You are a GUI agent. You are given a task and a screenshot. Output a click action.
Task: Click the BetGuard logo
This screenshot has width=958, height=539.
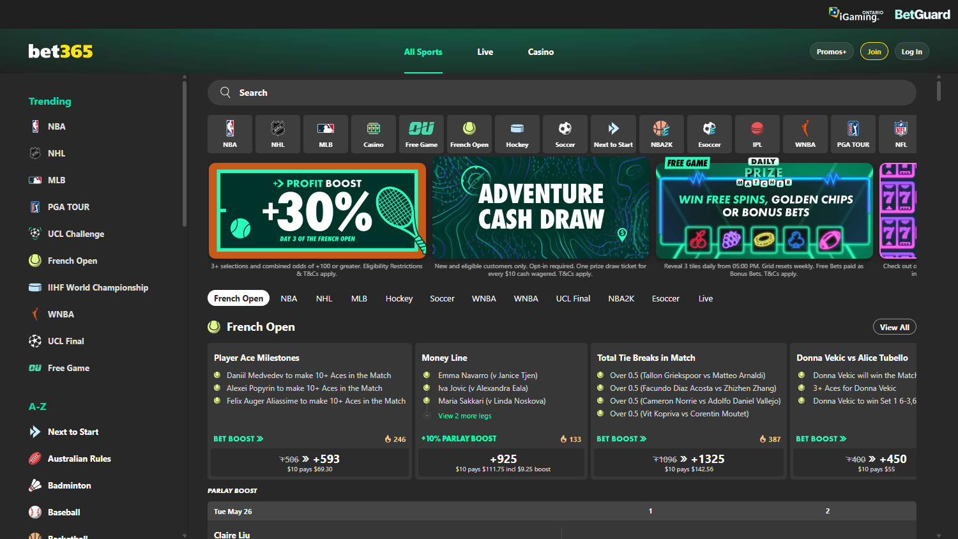coord(922,14)
